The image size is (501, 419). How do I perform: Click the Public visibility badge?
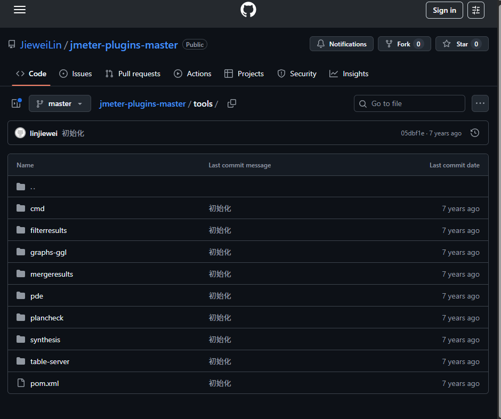[195, 44]
